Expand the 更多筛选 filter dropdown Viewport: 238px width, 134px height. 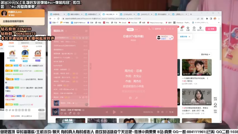tap(206, 54)
